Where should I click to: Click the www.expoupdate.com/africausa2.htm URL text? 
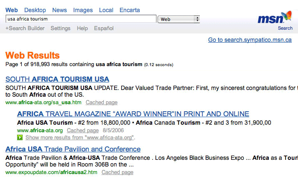pyautogui.click(x=51, y=172)
